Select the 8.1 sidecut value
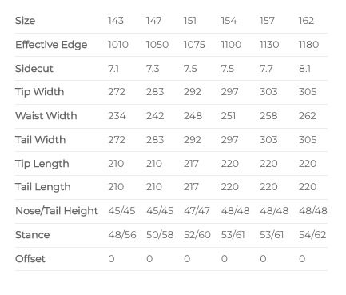 (304, 69)
